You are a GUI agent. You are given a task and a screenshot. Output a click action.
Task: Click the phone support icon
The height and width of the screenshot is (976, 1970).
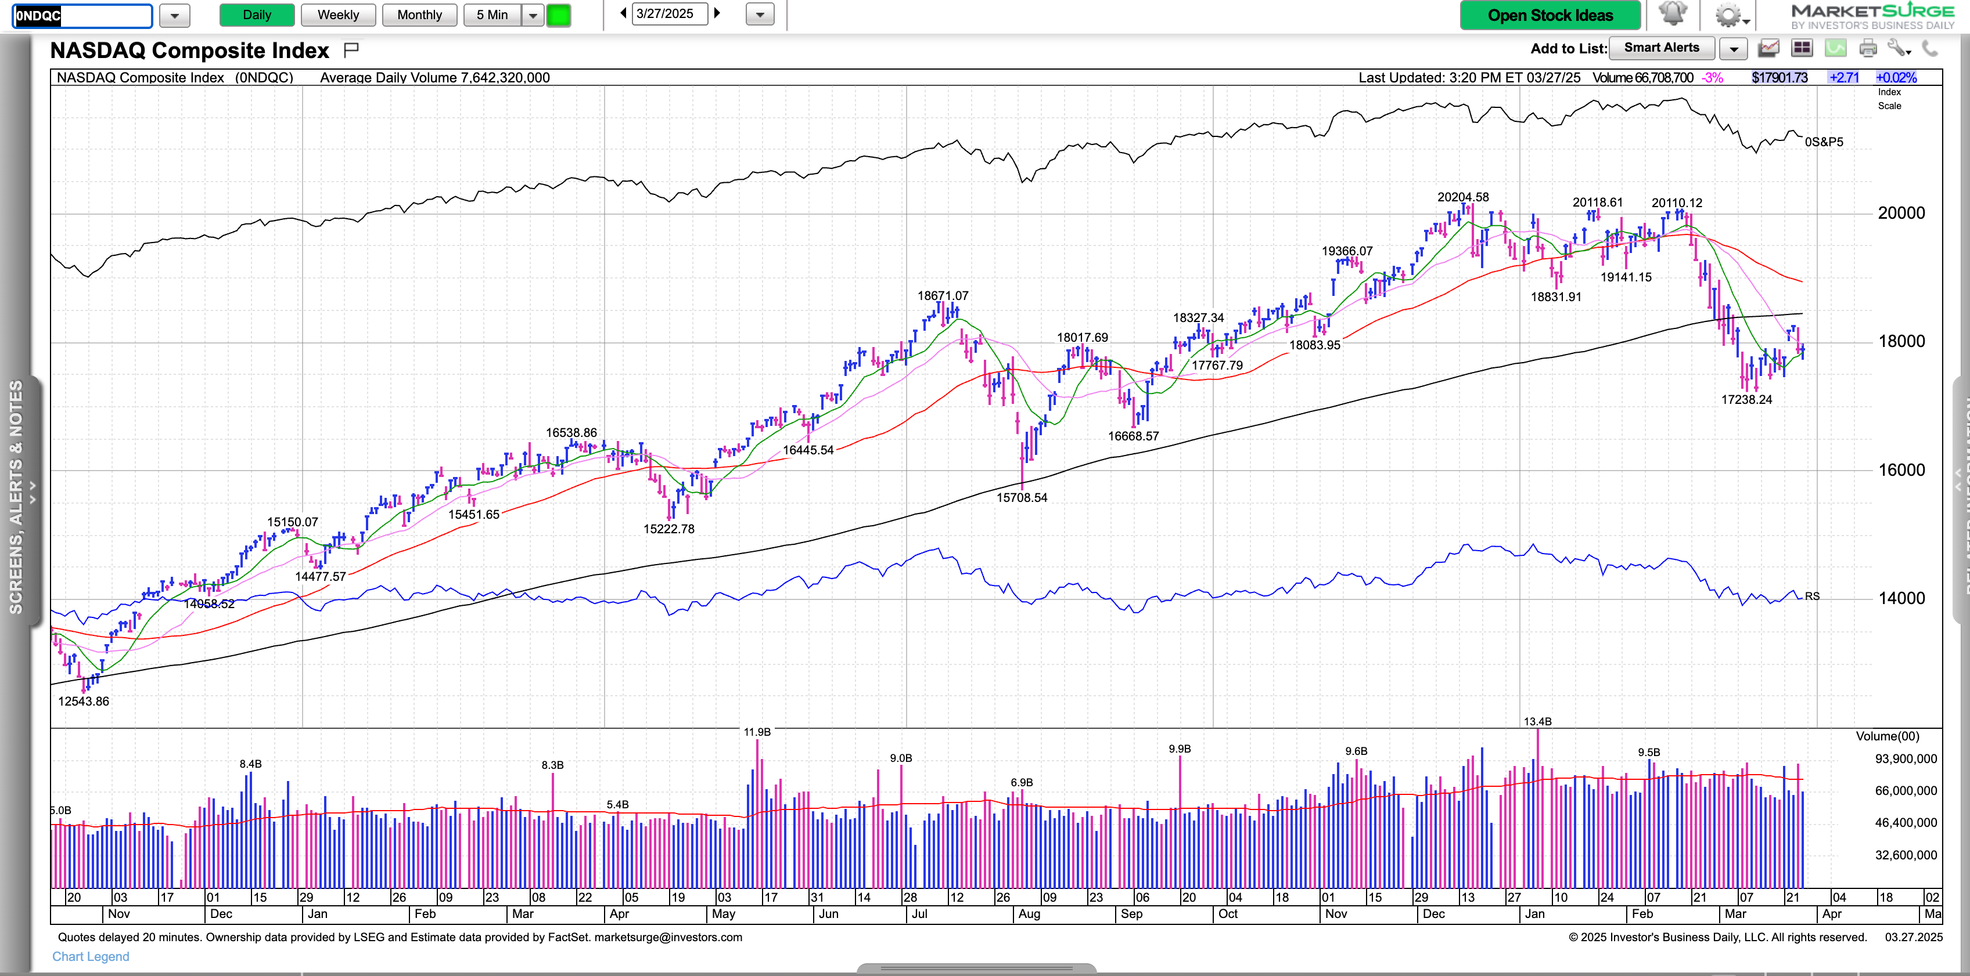(1931, 49)
